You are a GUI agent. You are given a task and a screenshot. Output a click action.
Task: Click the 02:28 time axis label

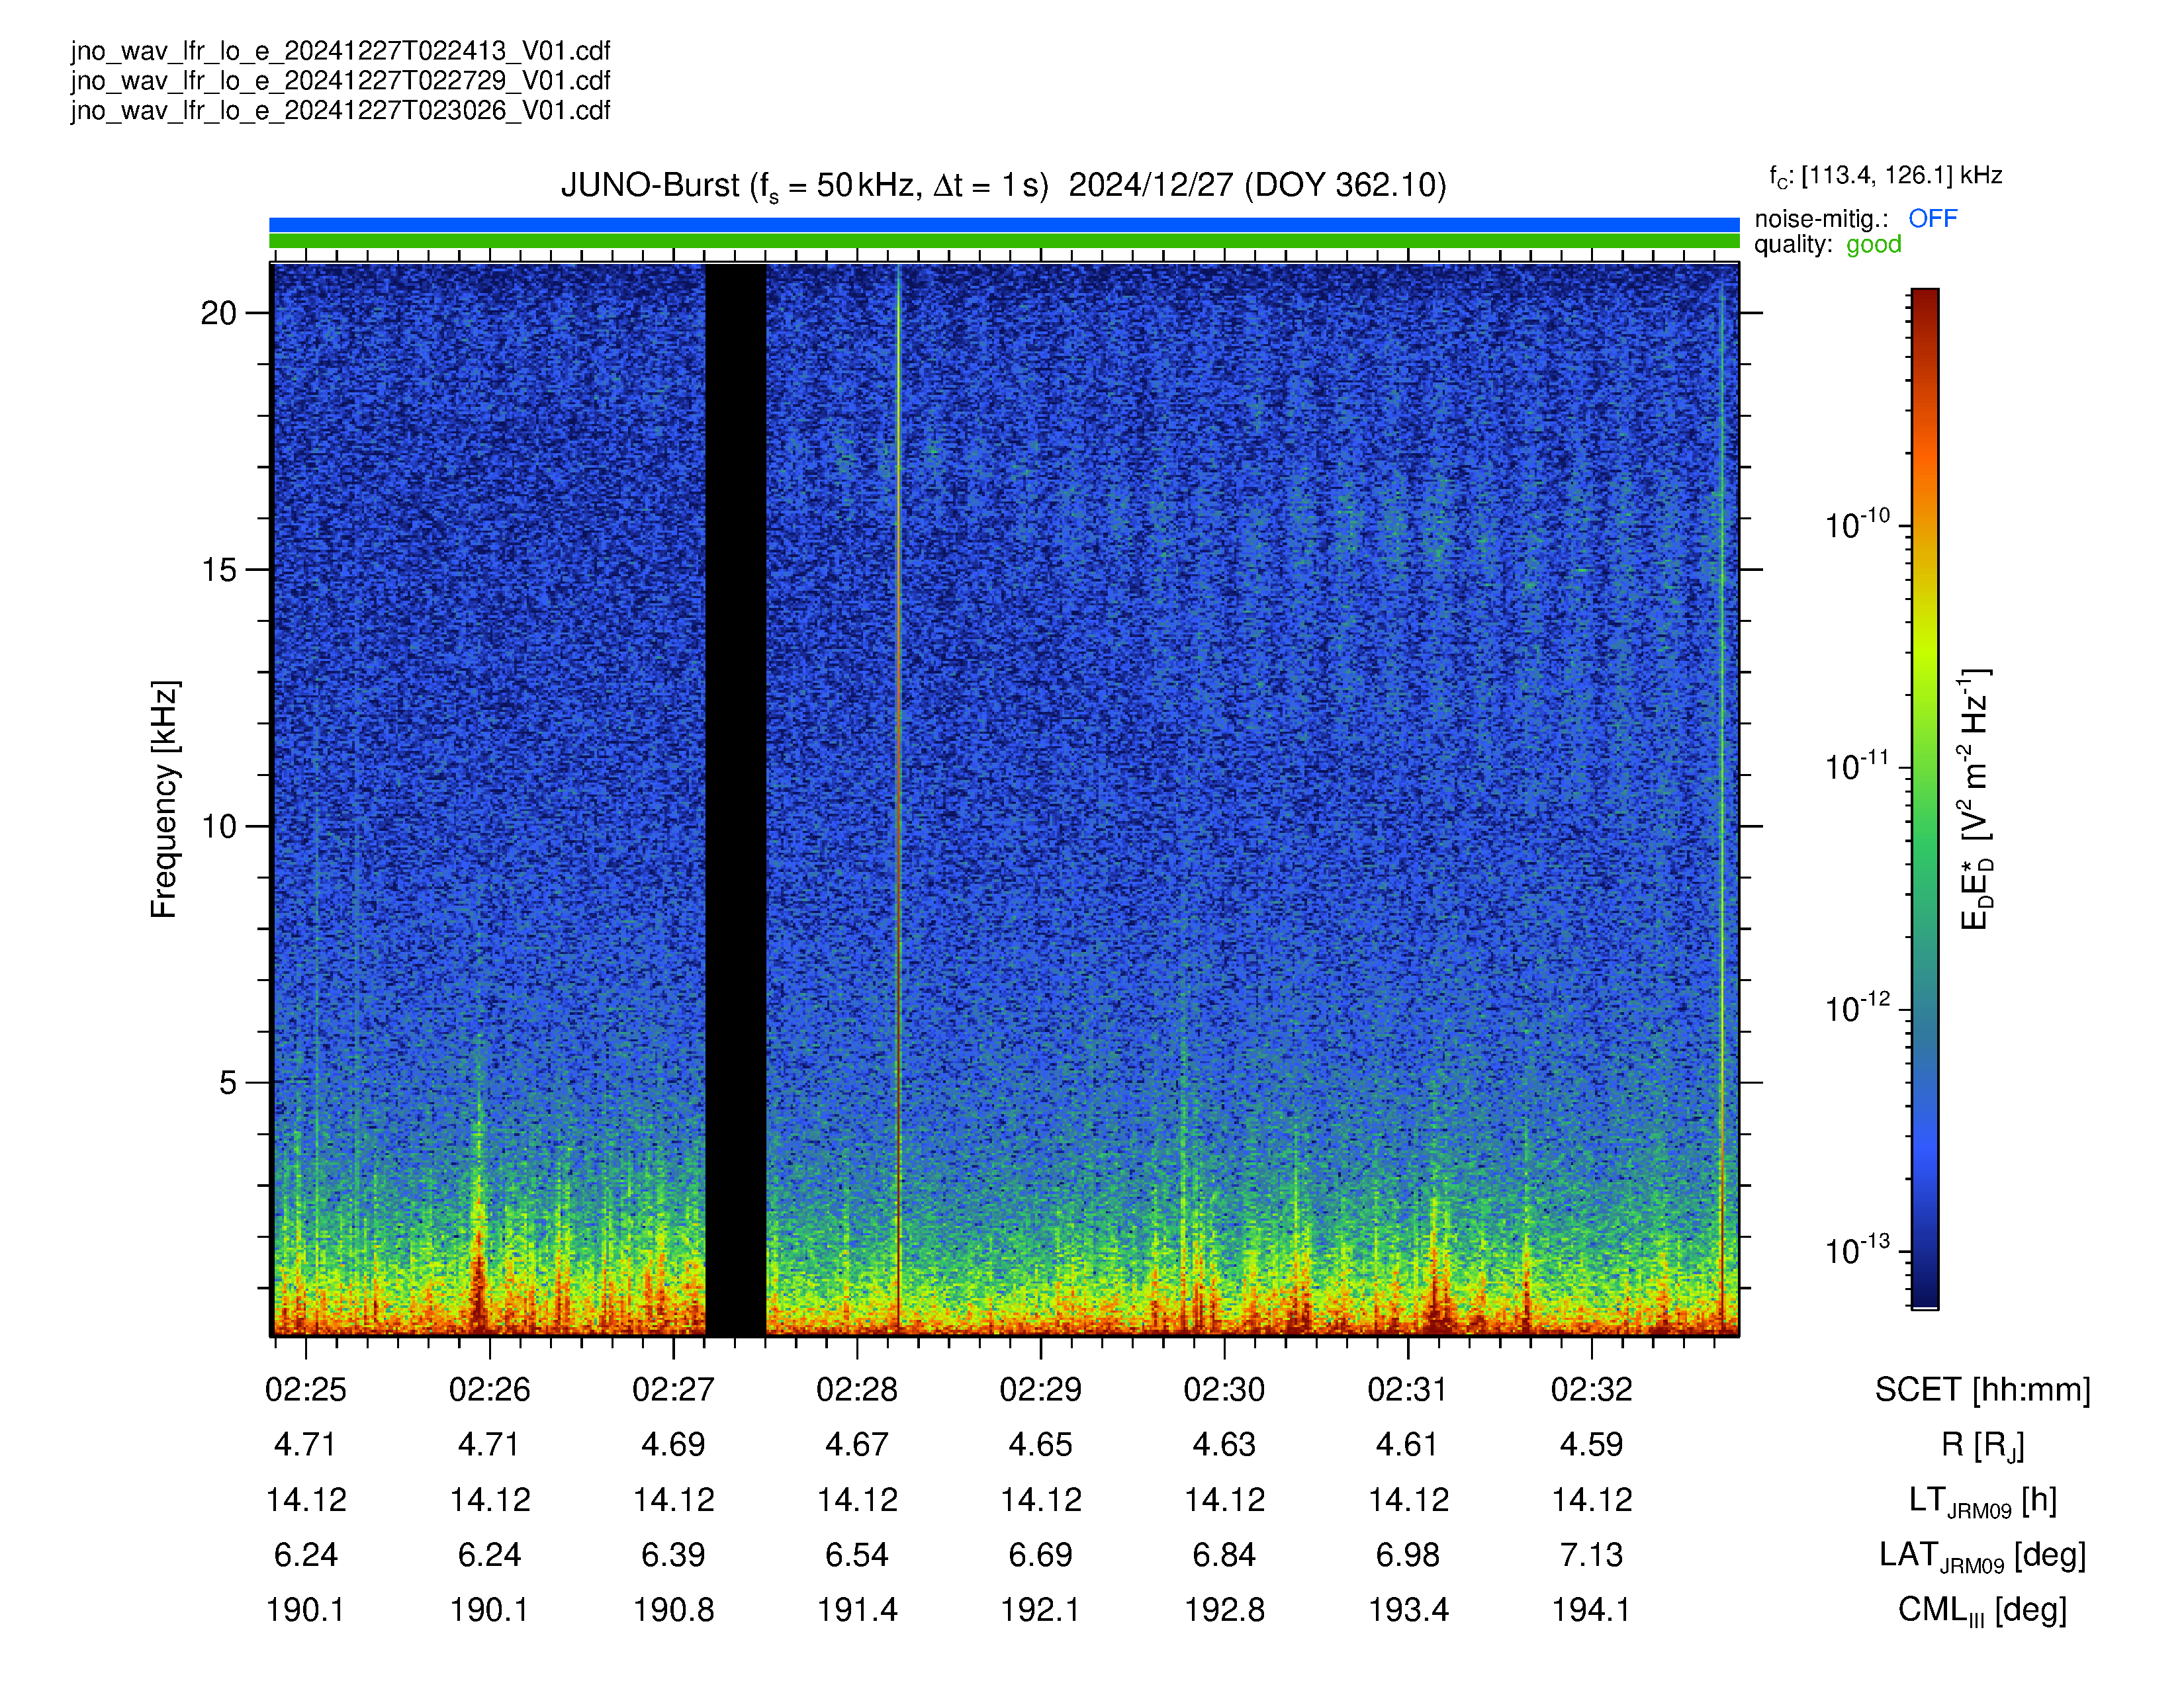pyautogui.click(x=857, y=1389)
